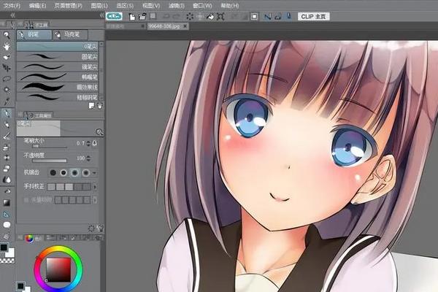438x292 pixels.
Task: Expand stabilization options arrow
Action: 95,187
